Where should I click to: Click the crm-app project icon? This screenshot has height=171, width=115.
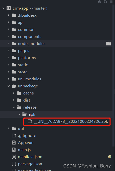(x=9, y=8)
